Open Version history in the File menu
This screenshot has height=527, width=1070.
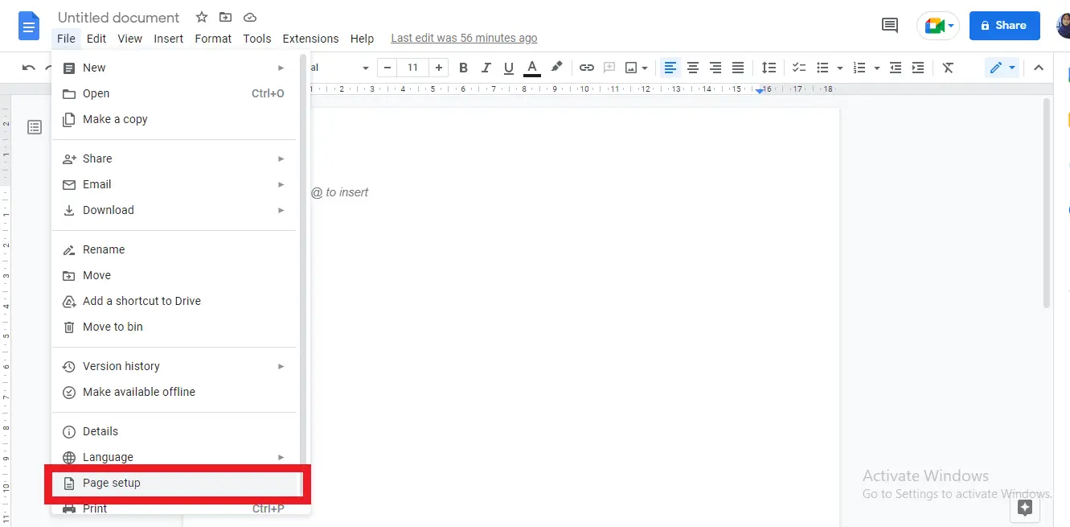pyautogui.click(x=121, y=366)
